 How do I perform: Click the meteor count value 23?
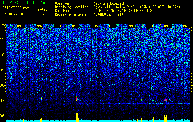[44, 14]
